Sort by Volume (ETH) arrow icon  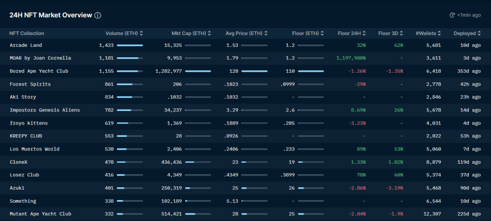click(x=141, y=33)
